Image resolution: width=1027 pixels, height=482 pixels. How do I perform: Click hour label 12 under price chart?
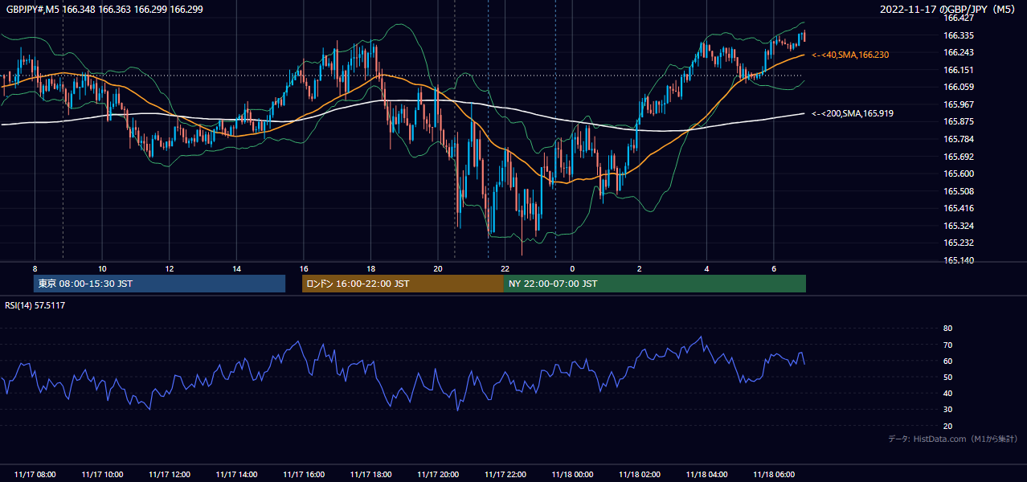170,268
